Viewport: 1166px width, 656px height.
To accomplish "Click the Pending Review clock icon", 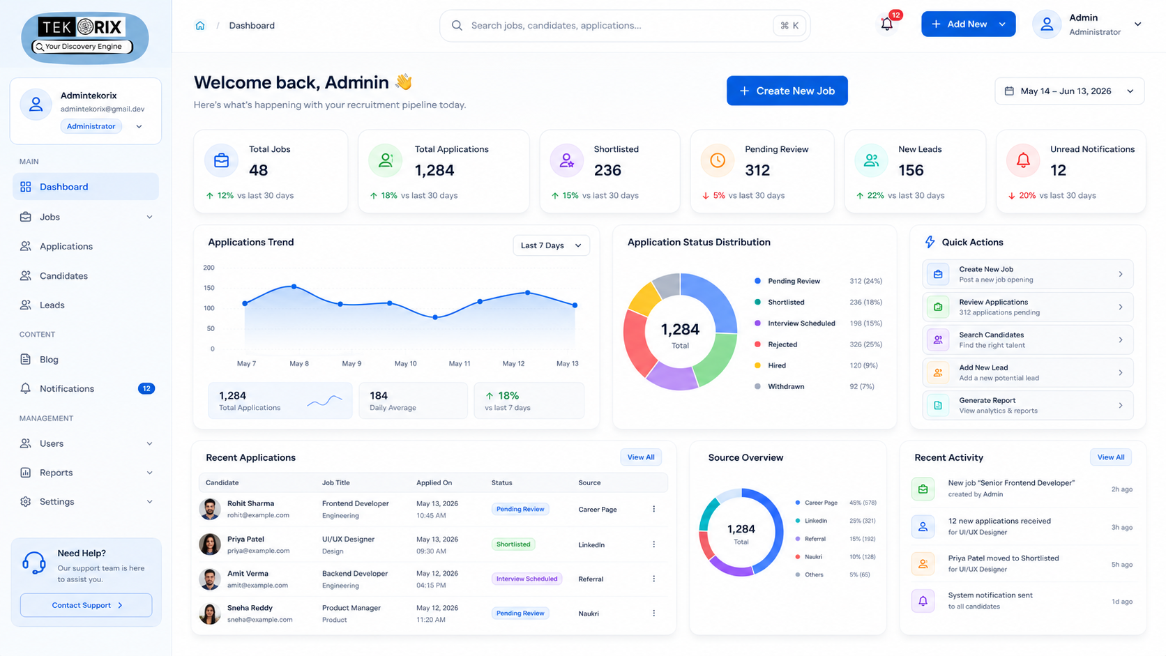I will click(717, 160).
